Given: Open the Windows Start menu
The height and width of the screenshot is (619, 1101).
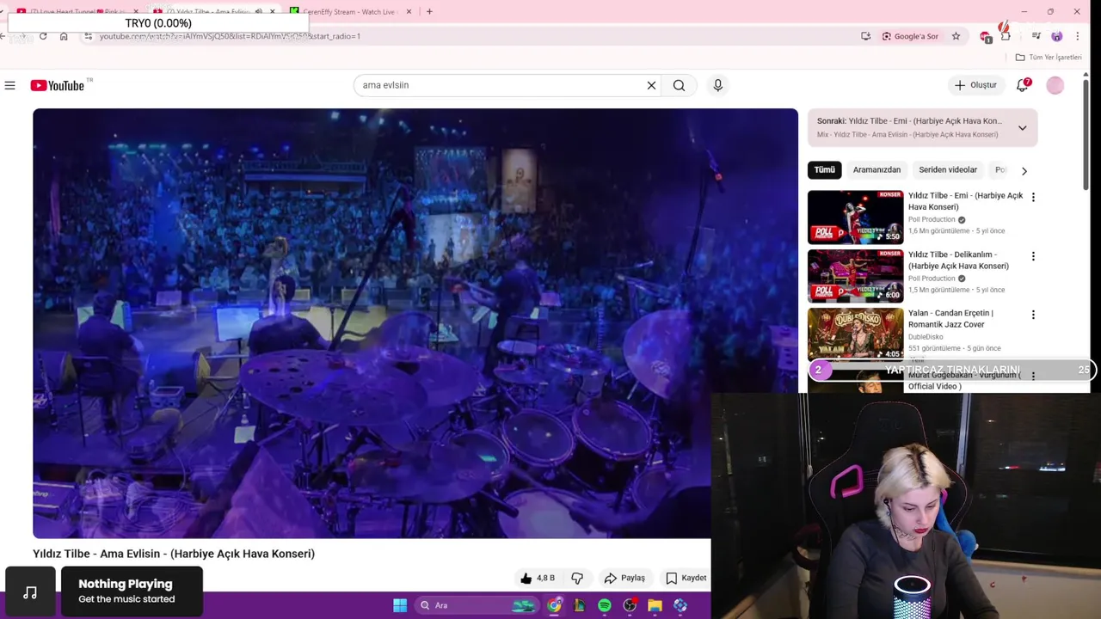Looking at the screenshot, I should tap(400, 605).
